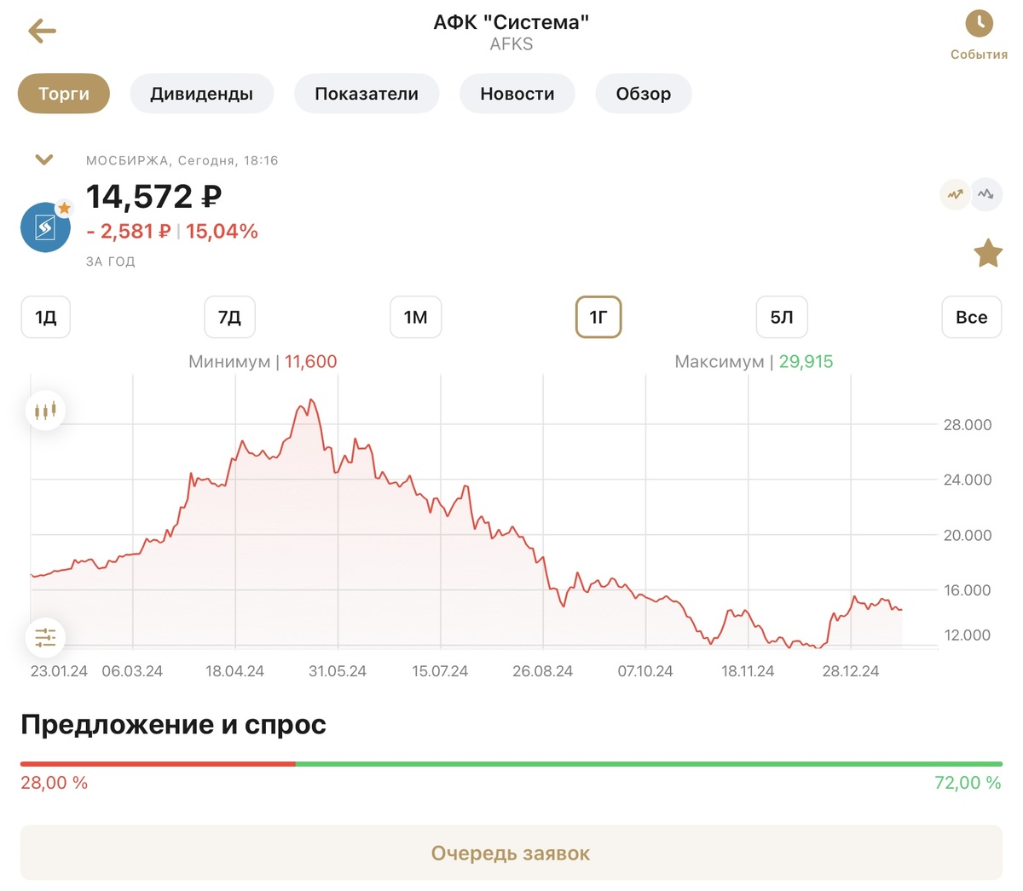Select the 1Г time range
1023x891 pixels.
598,317
